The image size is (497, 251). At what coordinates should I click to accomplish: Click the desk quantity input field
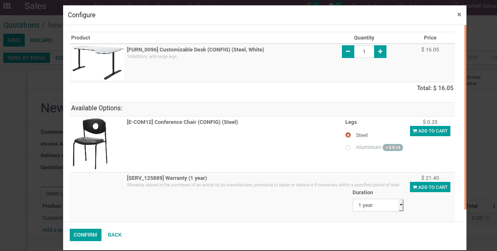tap(364, 52)
